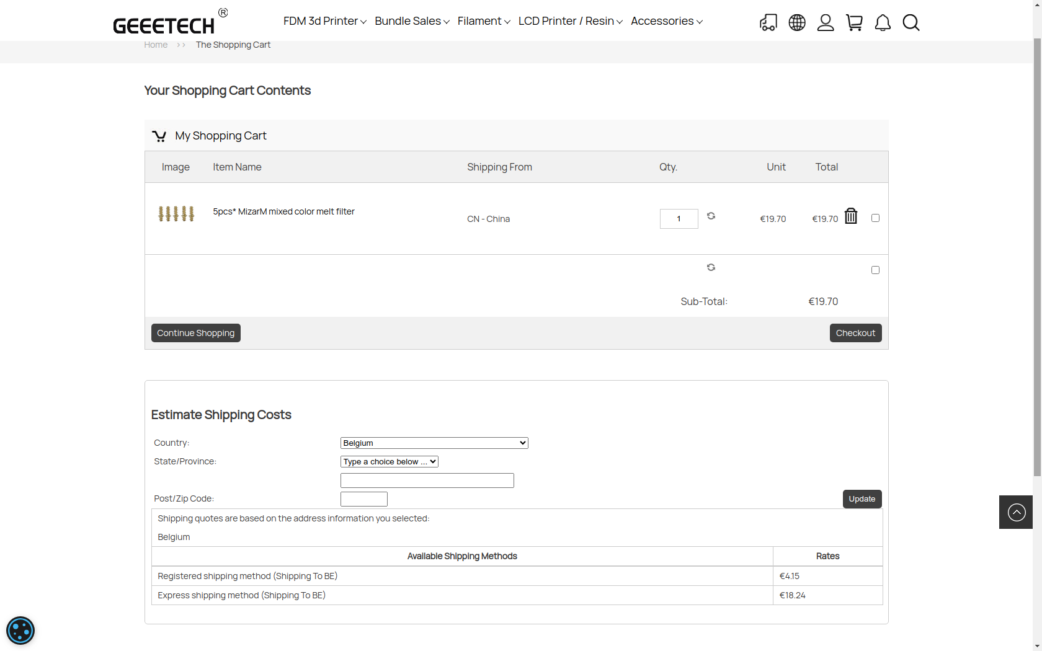The image size is (1042, 651).
Task: Delete melt filter item with trash icon
Action: coord(851,216)
